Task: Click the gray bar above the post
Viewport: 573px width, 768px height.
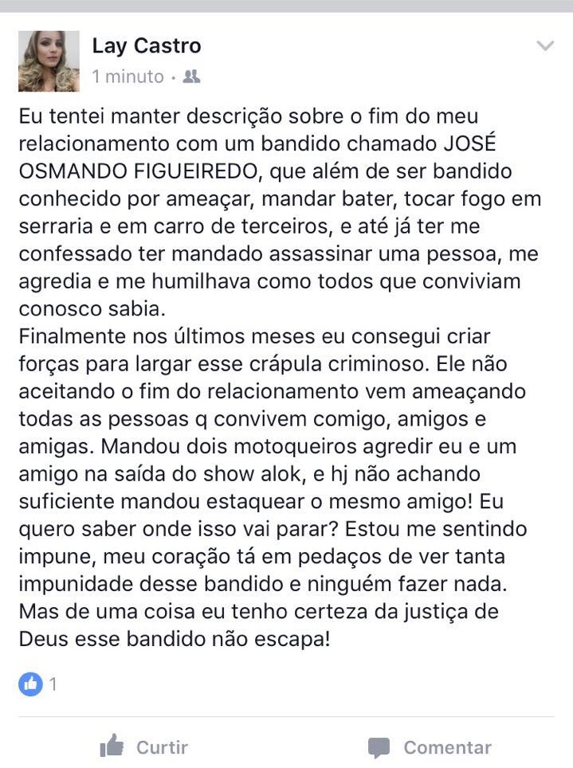Action: [286, 6]
